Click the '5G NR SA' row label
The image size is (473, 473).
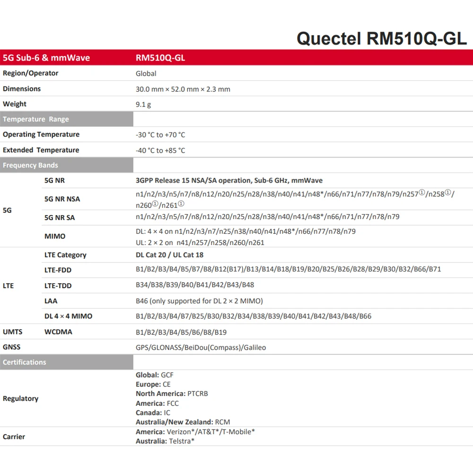coord(60,218)
